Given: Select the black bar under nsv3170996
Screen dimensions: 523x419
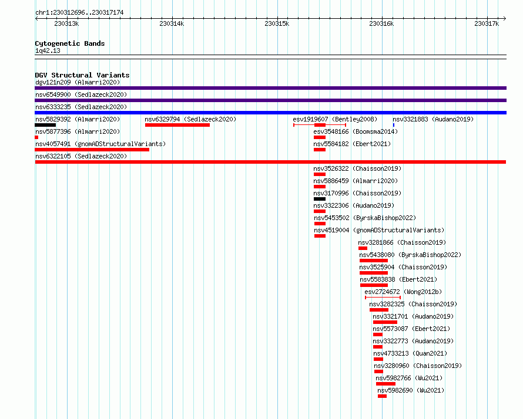Looking at the screenshot, I should [x=320, y=199].
